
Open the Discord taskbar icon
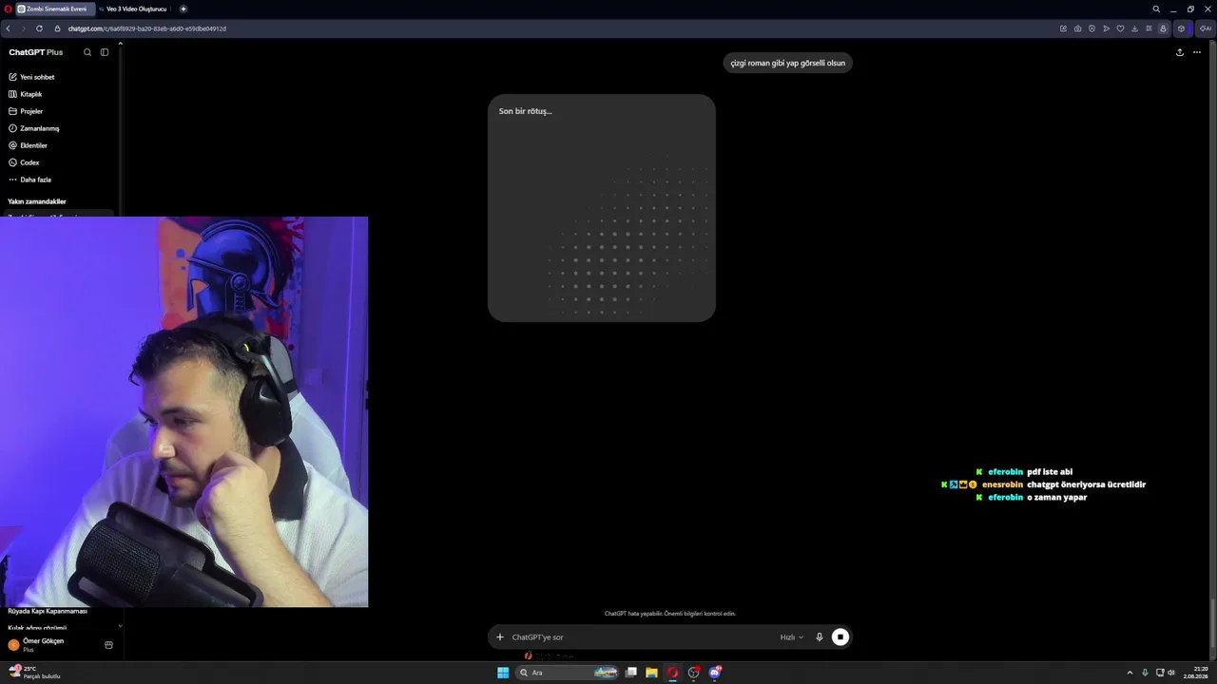[715, 673]
